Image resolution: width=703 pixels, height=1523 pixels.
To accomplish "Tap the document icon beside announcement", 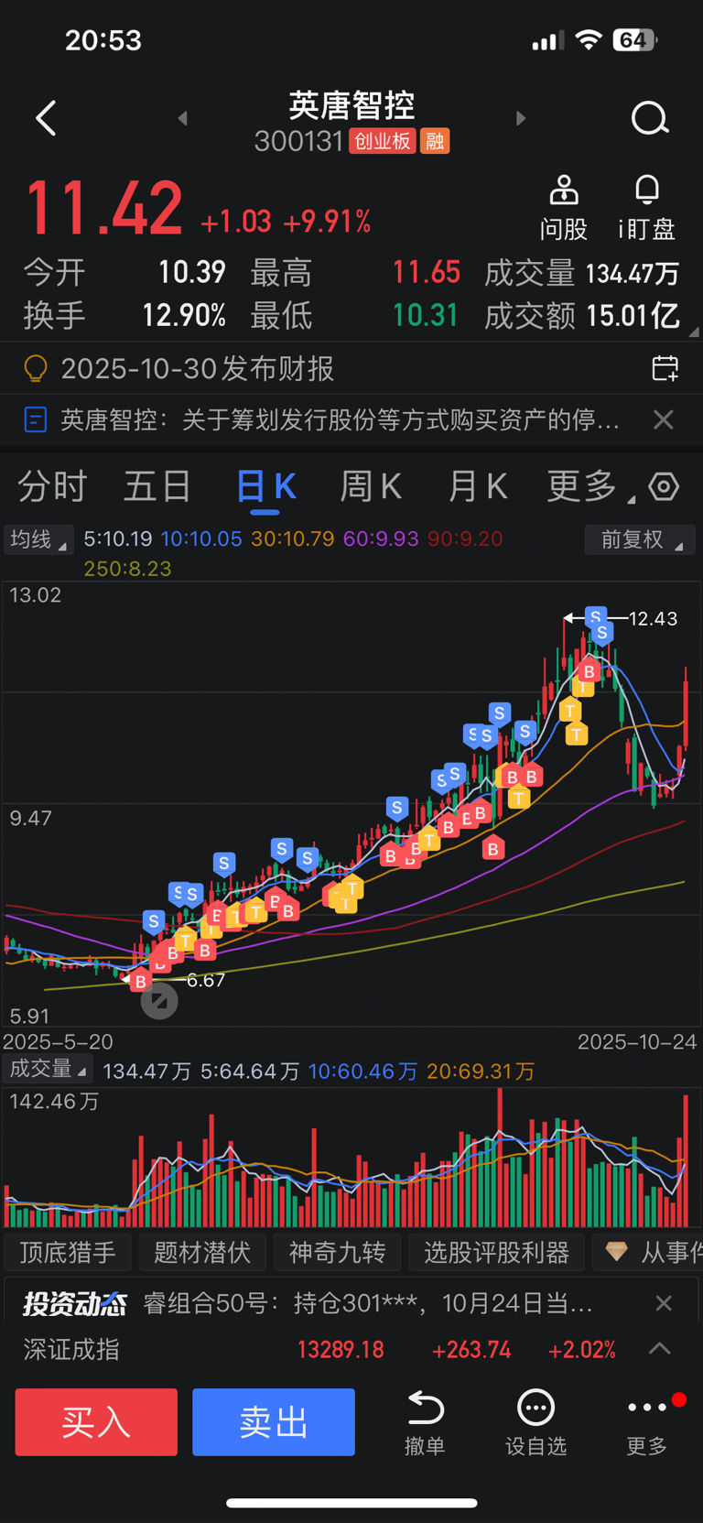I will (35, 420).
